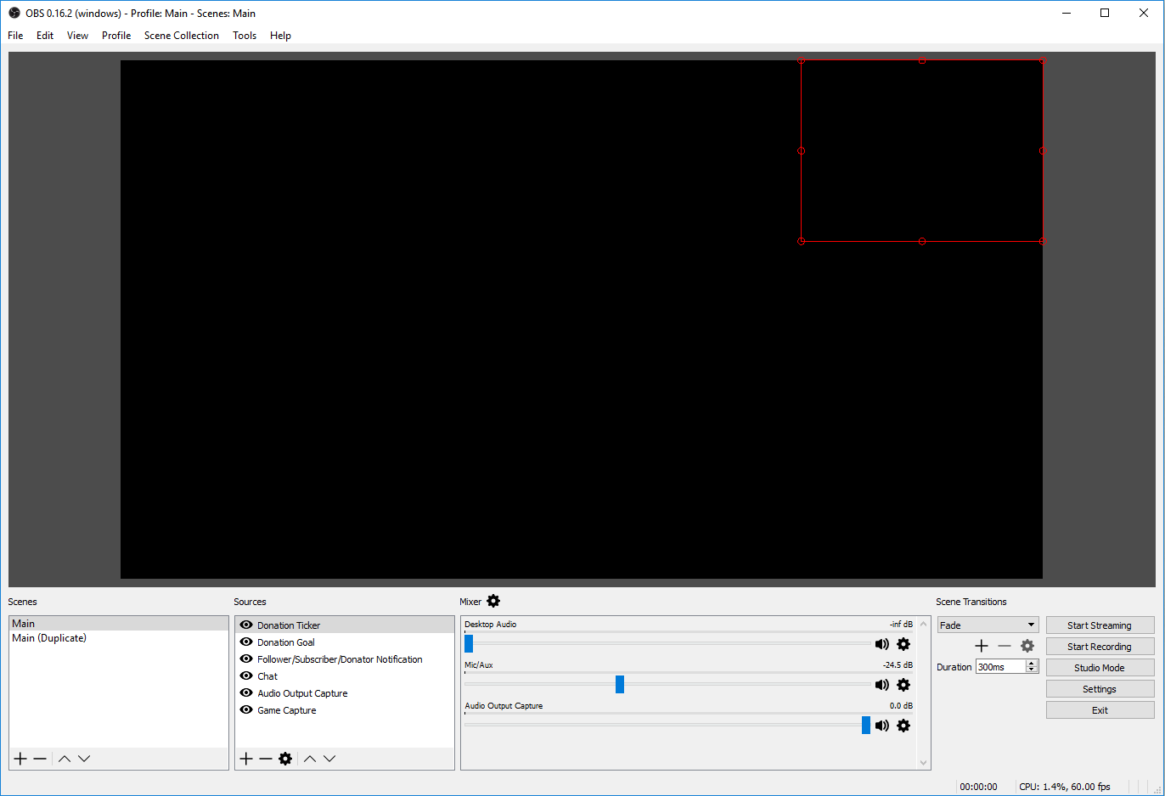Hide Follower/Subscriber/Donator Notification eye icon
The height and width of the screenshot is (796, 1165).
(246, 659)
